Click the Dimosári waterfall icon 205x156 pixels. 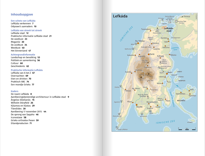(x=159, y=67)
